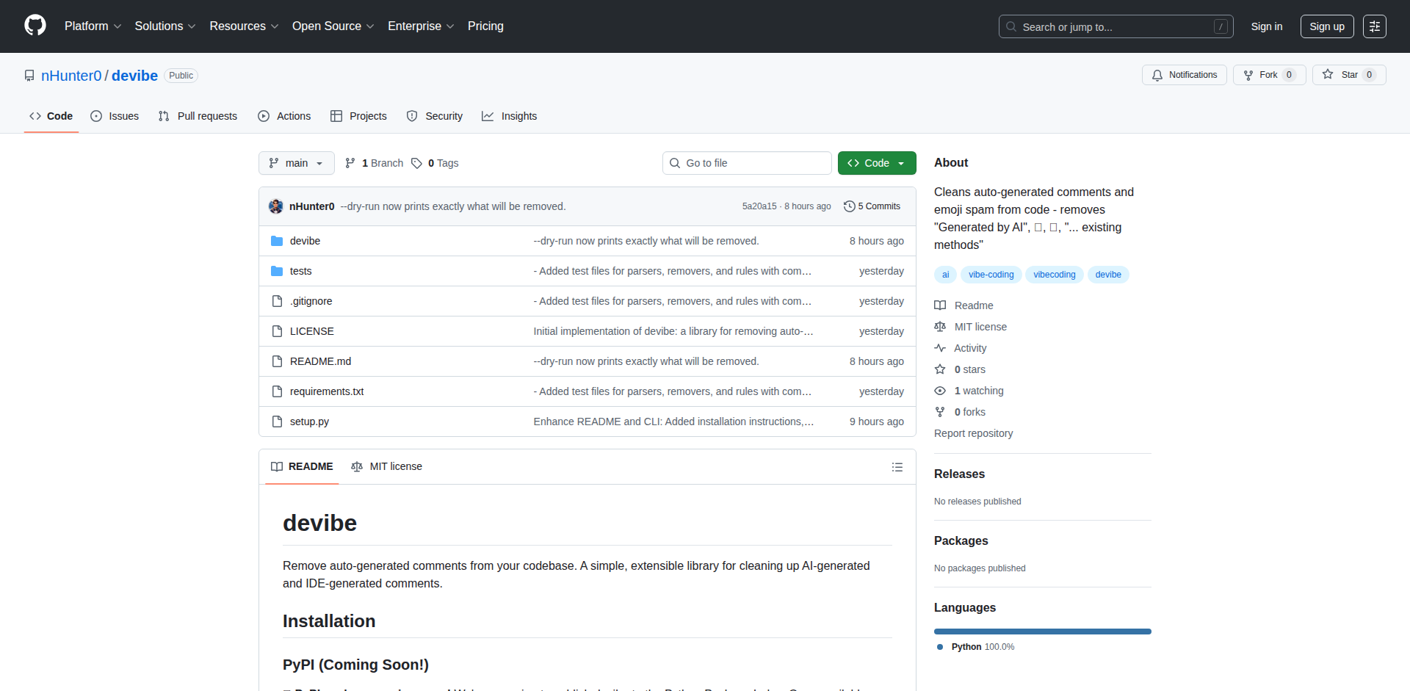This screenshot has width=1410, height=691.
Task: Go to the Actions tab
Action: (284, 116)
